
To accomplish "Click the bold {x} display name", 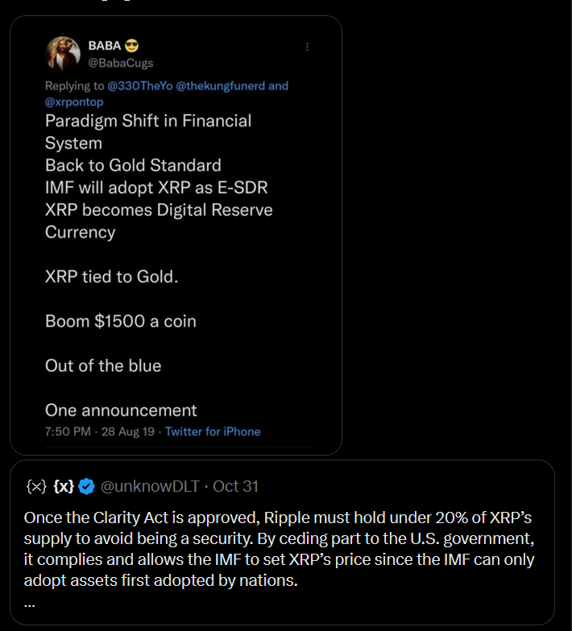I will pyautogui.click(x=64, y=486).
